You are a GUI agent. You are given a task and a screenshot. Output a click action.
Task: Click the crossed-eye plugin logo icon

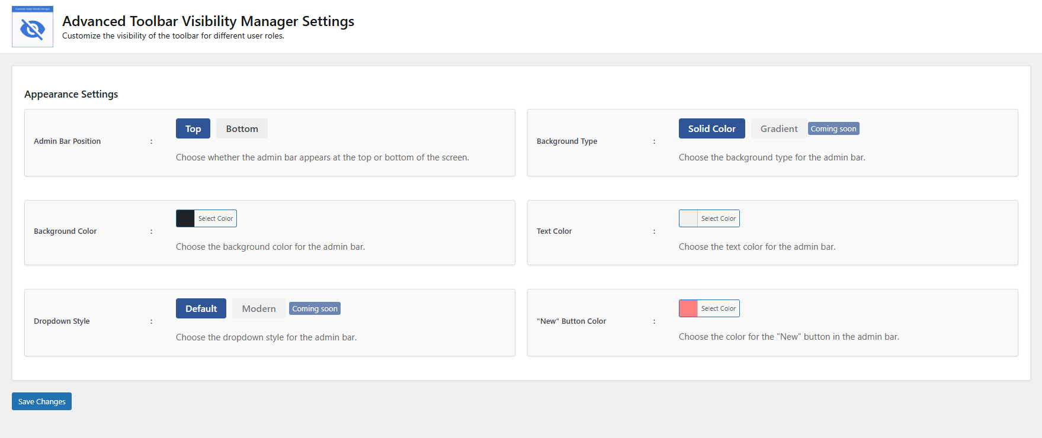tap(33, 28)
